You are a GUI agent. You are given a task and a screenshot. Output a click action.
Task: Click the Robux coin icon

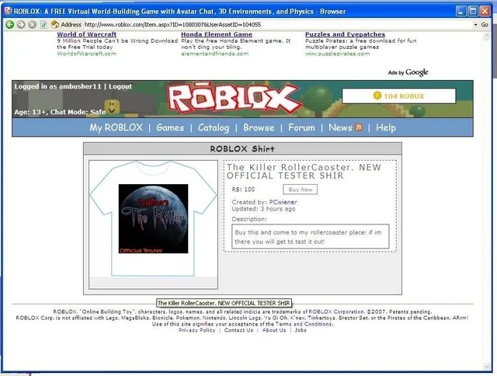click(x=377, y=96)
